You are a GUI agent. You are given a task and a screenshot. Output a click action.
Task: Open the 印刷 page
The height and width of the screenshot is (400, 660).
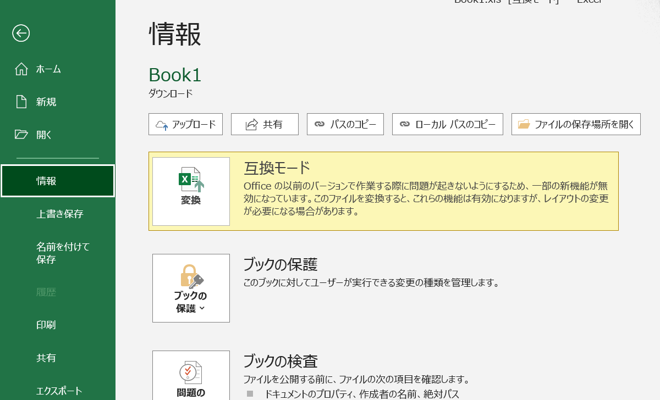coord(46,325)
